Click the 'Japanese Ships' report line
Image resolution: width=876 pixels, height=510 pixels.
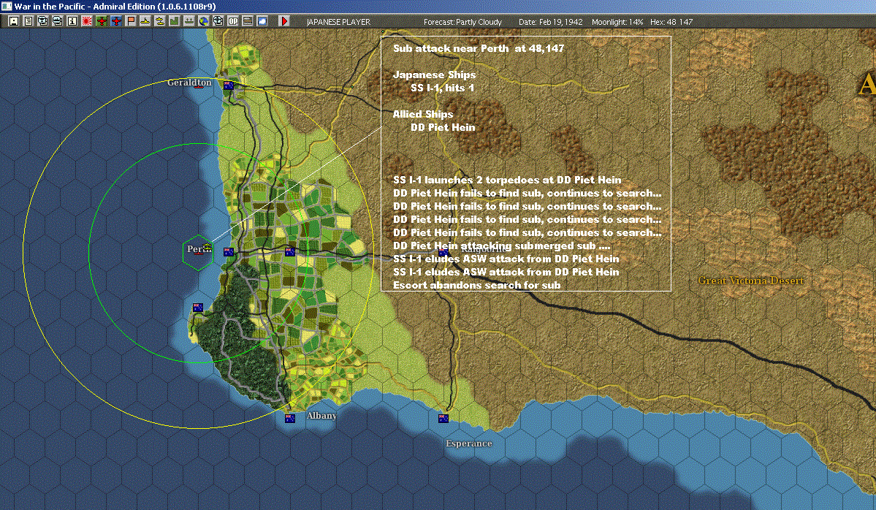434,75
